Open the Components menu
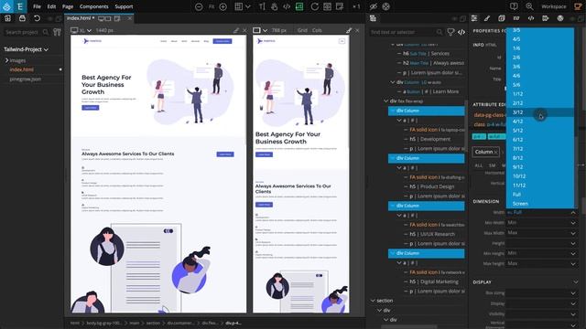586x329 pixels. pos(93,6)
